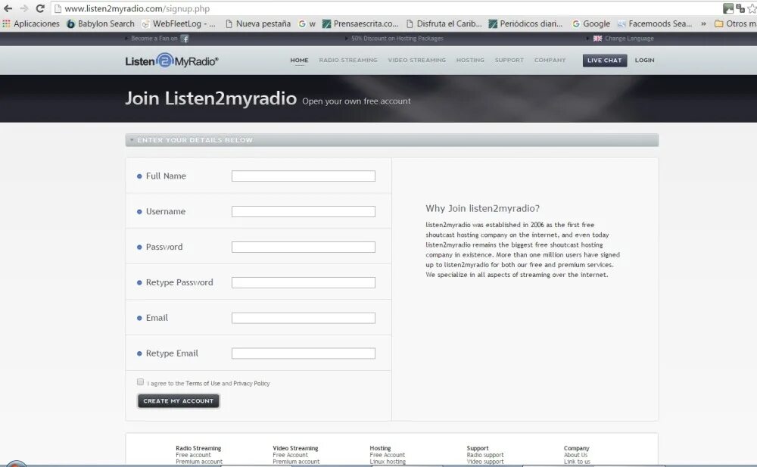This screenshot has height=467, width=757.
Task: Open footer Link to us link
Action: pyautogui.click(x=577, y=462)
